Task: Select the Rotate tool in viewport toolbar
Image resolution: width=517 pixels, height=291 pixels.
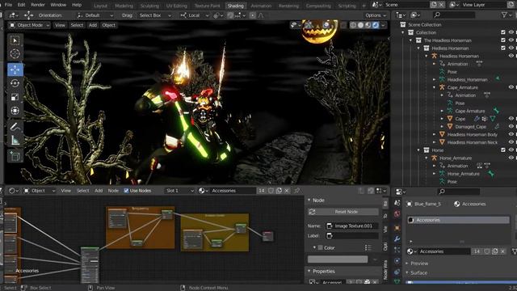Action: coord(15,83)
